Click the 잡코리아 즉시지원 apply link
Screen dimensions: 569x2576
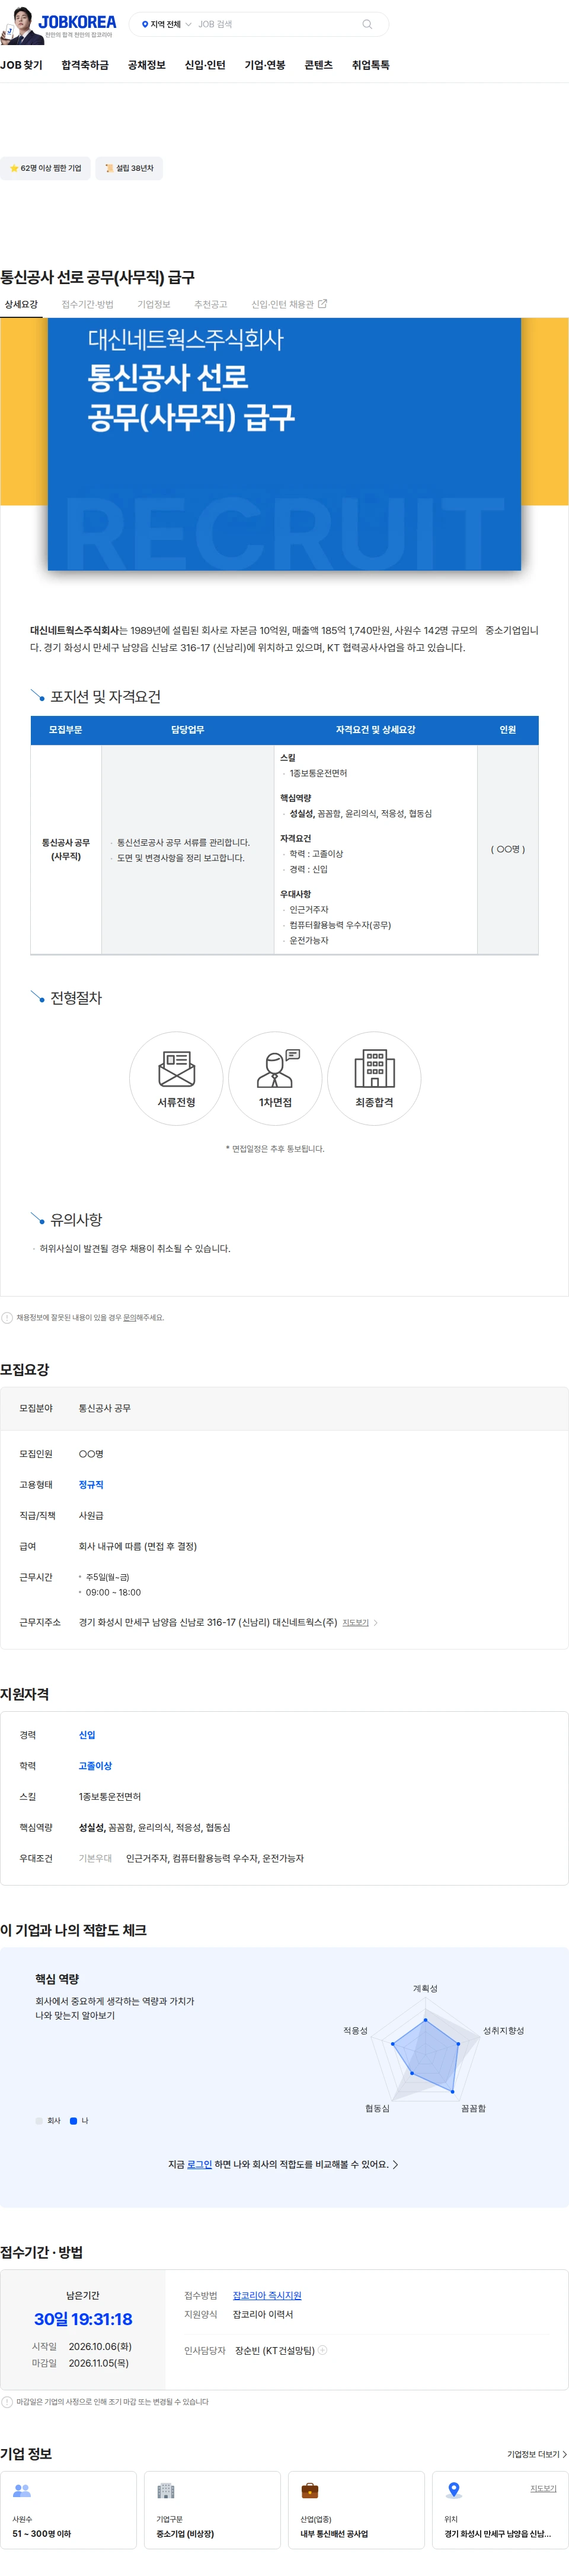pos(267,2295)
